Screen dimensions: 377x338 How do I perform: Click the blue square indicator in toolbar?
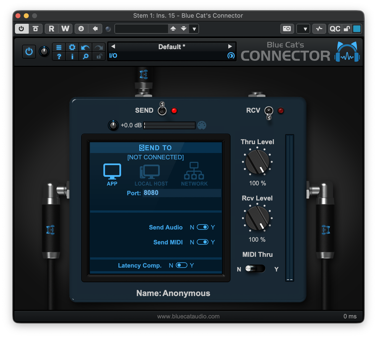tap(357, 29)
